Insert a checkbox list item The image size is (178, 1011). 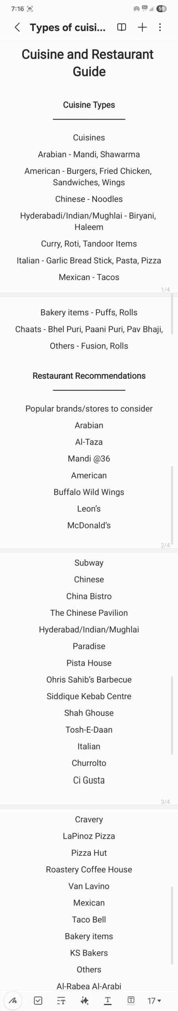coord(38,1000)
